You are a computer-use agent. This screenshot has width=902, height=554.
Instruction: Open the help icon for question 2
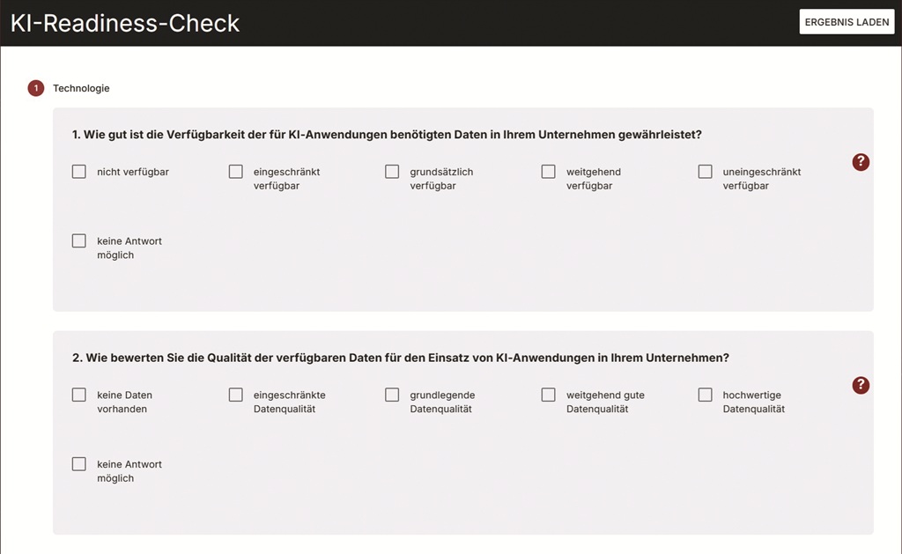861,386
